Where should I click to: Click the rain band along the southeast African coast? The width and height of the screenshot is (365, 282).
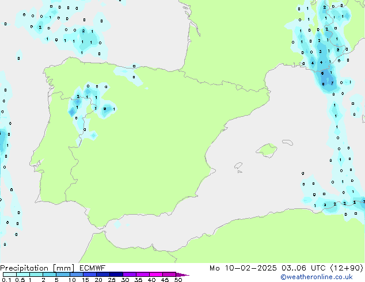click(x=339, y=203)
